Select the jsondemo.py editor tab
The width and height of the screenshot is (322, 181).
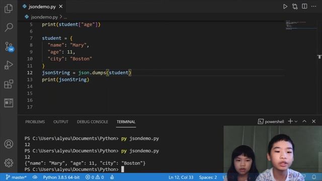click(x=42, y=7)
